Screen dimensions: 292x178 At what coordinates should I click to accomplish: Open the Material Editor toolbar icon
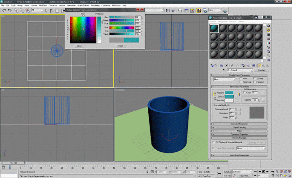tap(199, 11)
